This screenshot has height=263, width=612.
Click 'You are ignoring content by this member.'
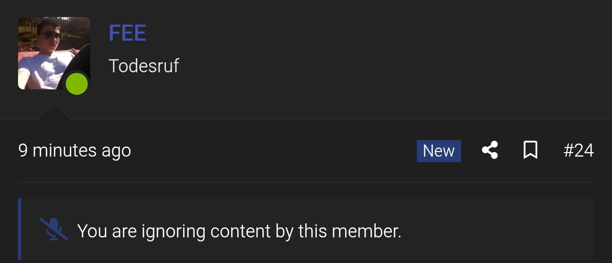(x=239, y=231)
